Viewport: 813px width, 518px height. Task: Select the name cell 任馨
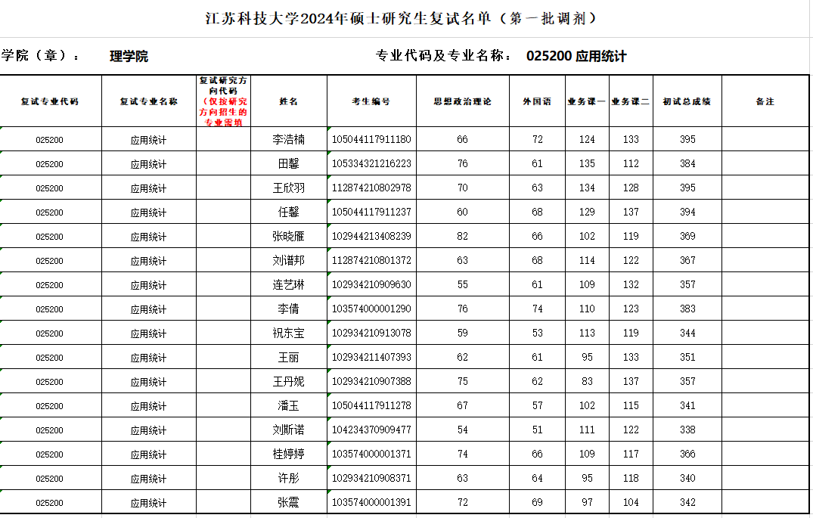tap(289, 212)
